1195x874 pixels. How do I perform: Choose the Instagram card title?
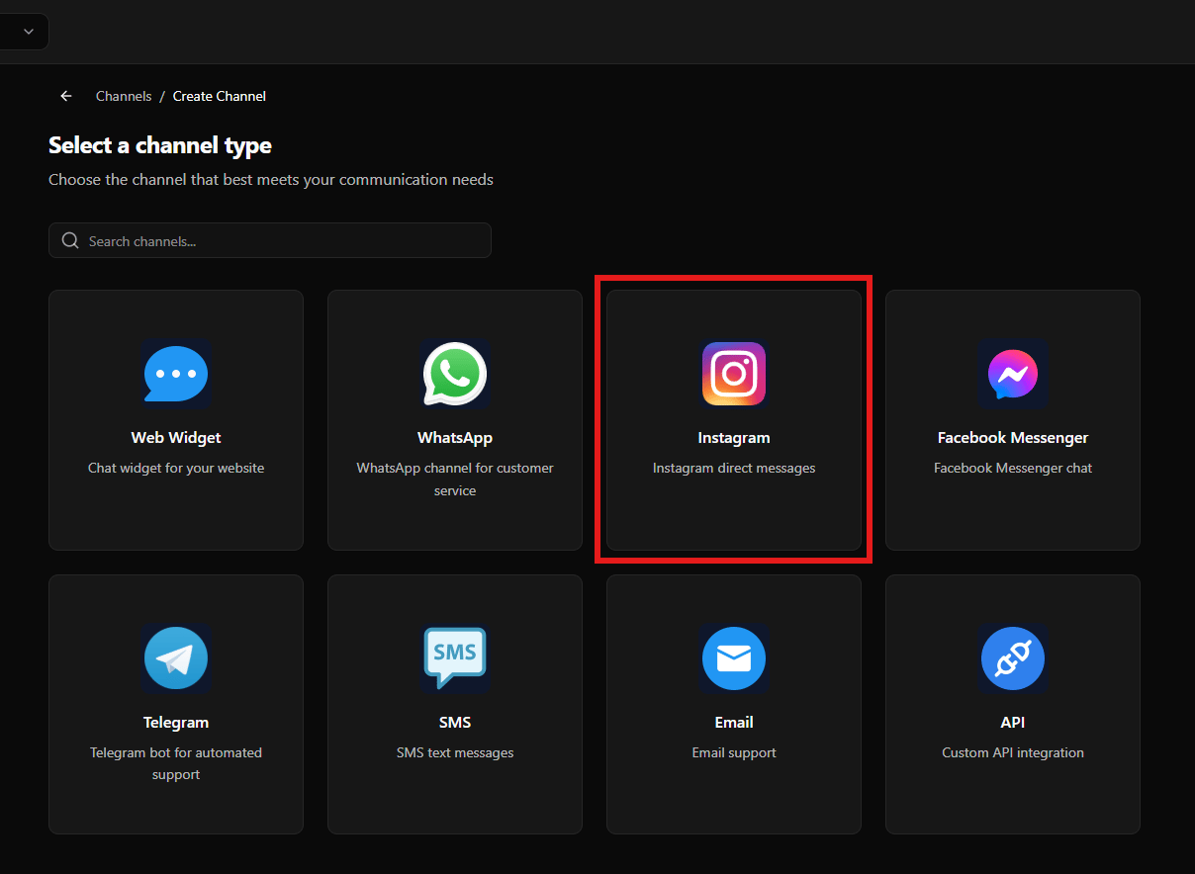tap(734, 438)
